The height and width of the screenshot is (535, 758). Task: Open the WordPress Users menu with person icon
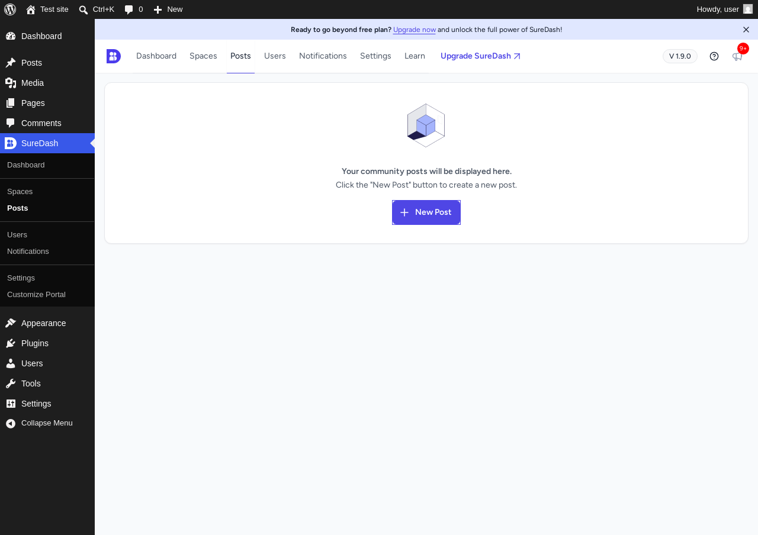pyautogui.click(x=47, y=363)
